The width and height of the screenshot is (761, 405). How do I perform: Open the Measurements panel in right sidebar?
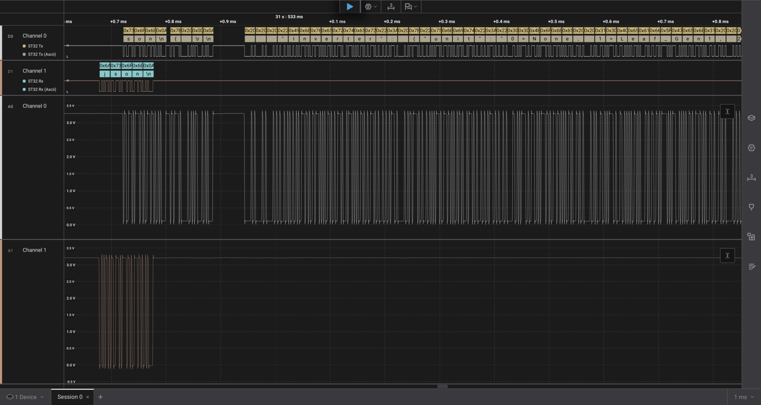pyautogui.click(x=751, y=178)
